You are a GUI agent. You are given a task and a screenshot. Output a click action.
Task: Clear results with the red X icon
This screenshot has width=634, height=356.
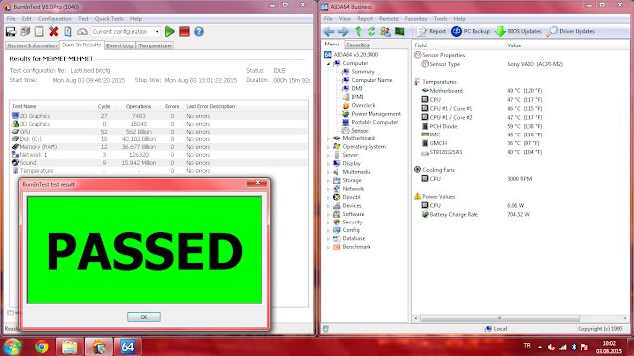[53, 31]
